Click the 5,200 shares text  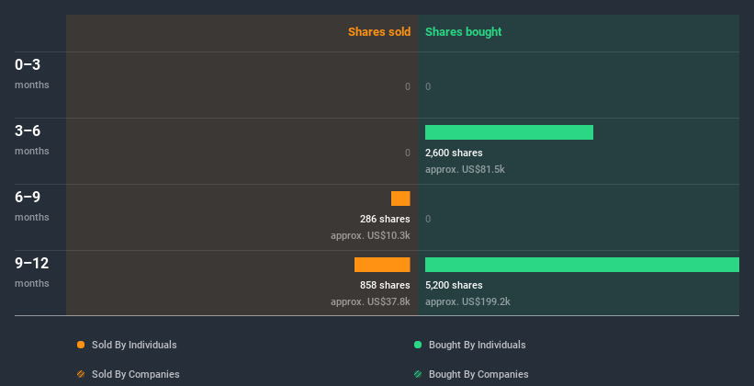point(454,286)
